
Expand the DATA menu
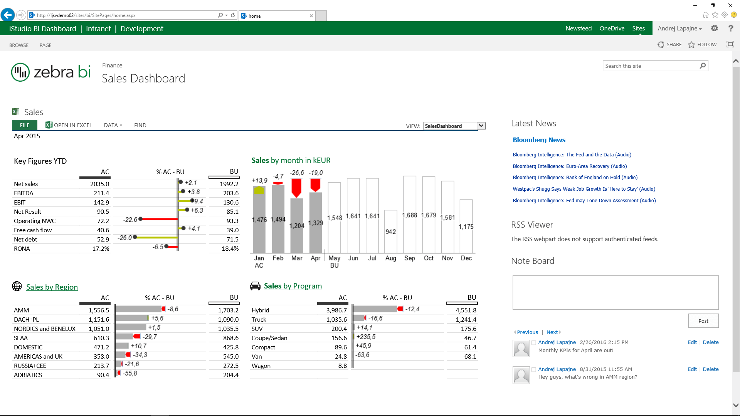tap(113, 125)
